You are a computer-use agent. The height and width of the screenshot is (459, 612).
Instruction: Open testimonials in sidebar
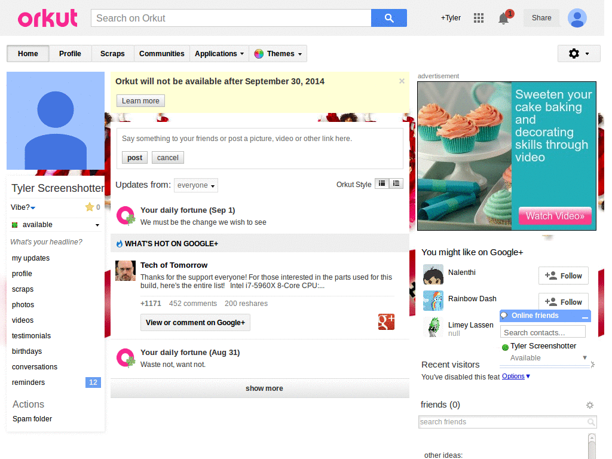pyautogui.click(x=31, y=336)
